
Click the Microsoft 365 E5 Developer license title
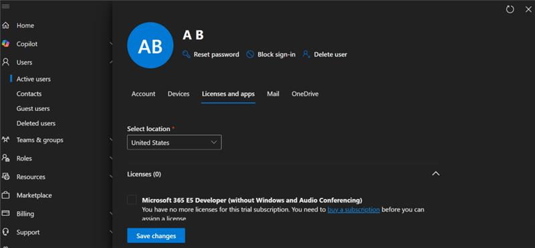[252, 200]
